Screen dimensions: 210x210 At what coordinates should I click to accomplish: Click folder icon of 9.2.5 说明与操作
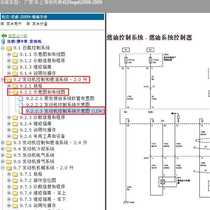15,130
